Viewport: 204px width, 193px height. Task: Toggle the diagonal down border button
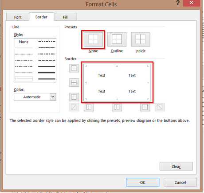point(160,107)
